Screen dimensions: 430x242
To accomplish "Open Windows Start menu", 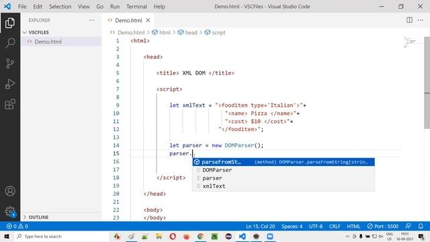I will tap(7, 236).
